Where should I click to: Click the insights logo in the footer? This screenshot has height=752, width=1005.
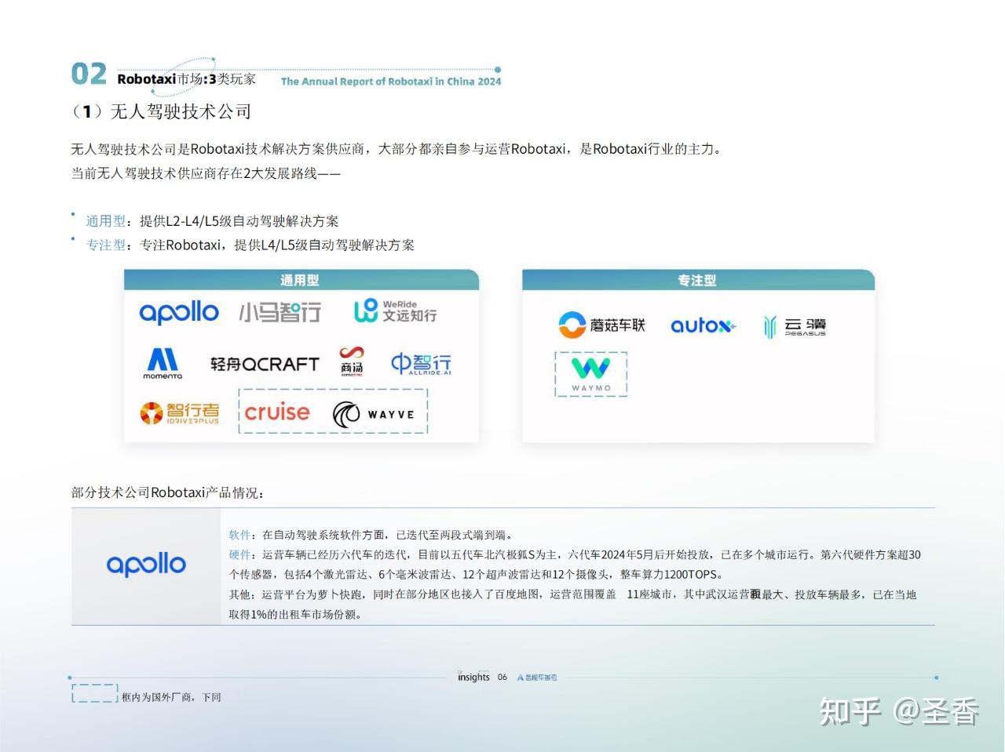473,676
